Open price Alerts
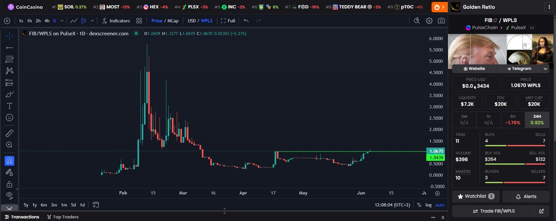The image size is (556, 221). coord(526,196)
